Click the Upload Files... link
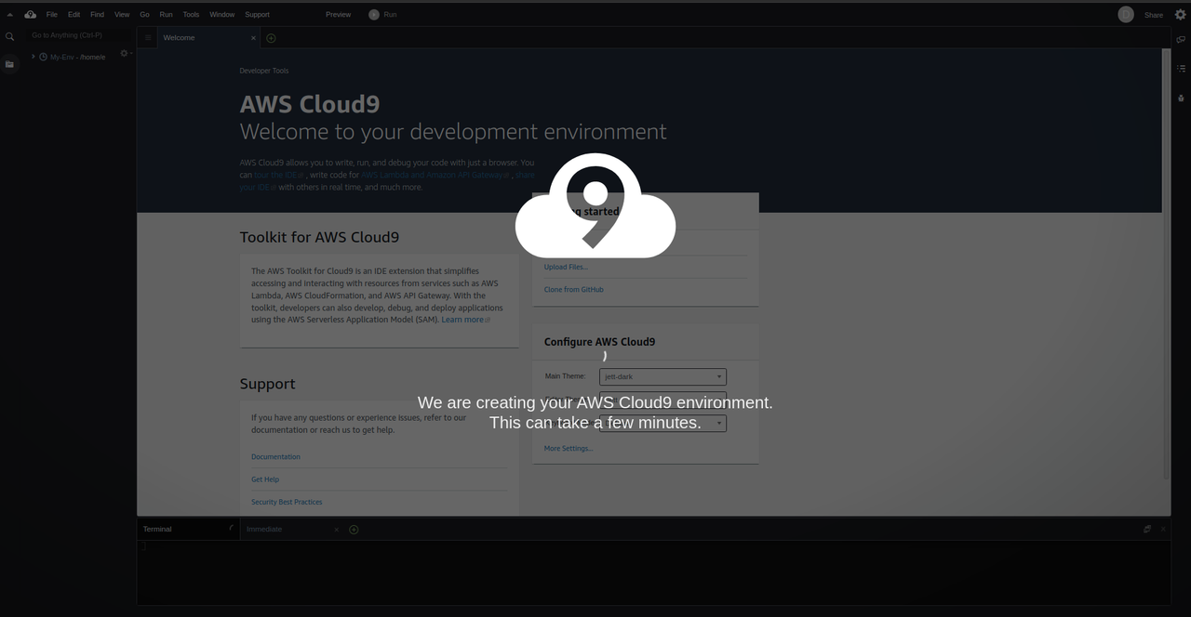 point(566,267)
